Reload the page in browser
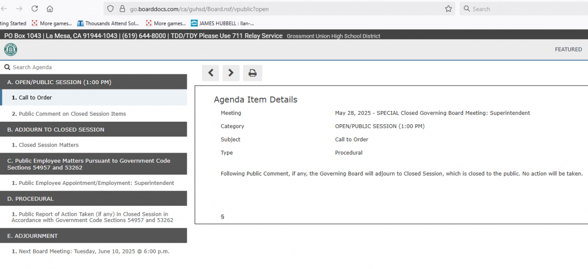This screenshot has height=269, width=588. pos(35,9)
